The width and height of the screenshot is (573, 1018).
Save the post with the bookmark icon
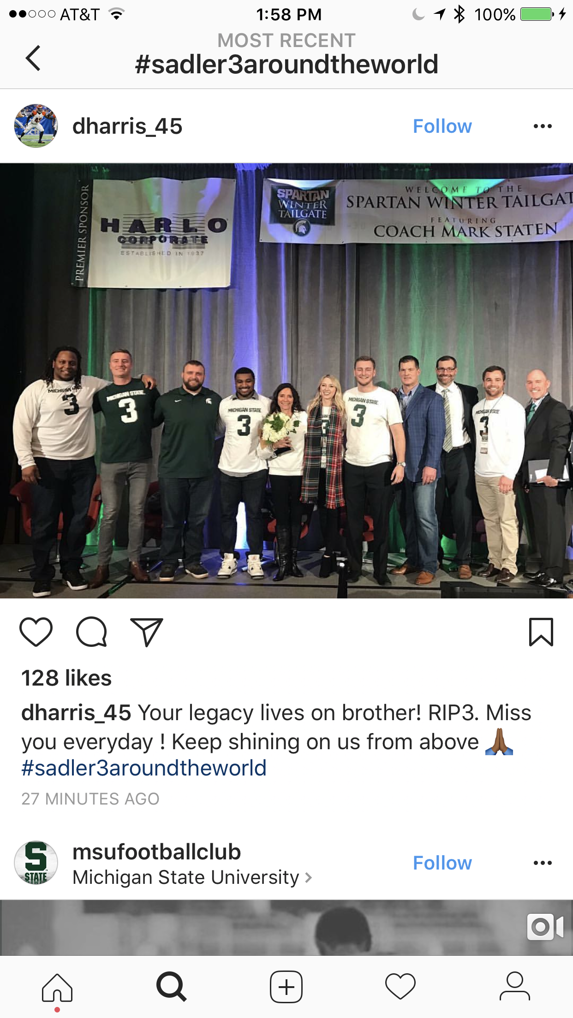click(541, 632)
